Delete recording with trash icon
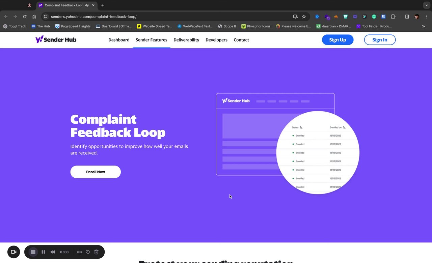432x263 pixels. click(96, 252)
